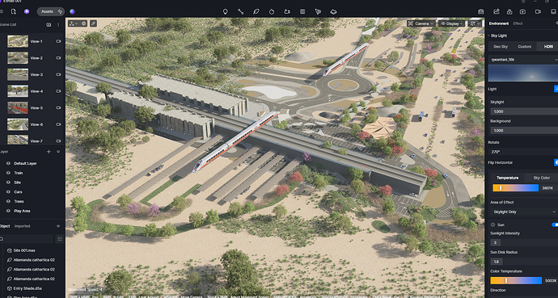
Task: Select the leaf vegetation tool
Action: (256, 12)
